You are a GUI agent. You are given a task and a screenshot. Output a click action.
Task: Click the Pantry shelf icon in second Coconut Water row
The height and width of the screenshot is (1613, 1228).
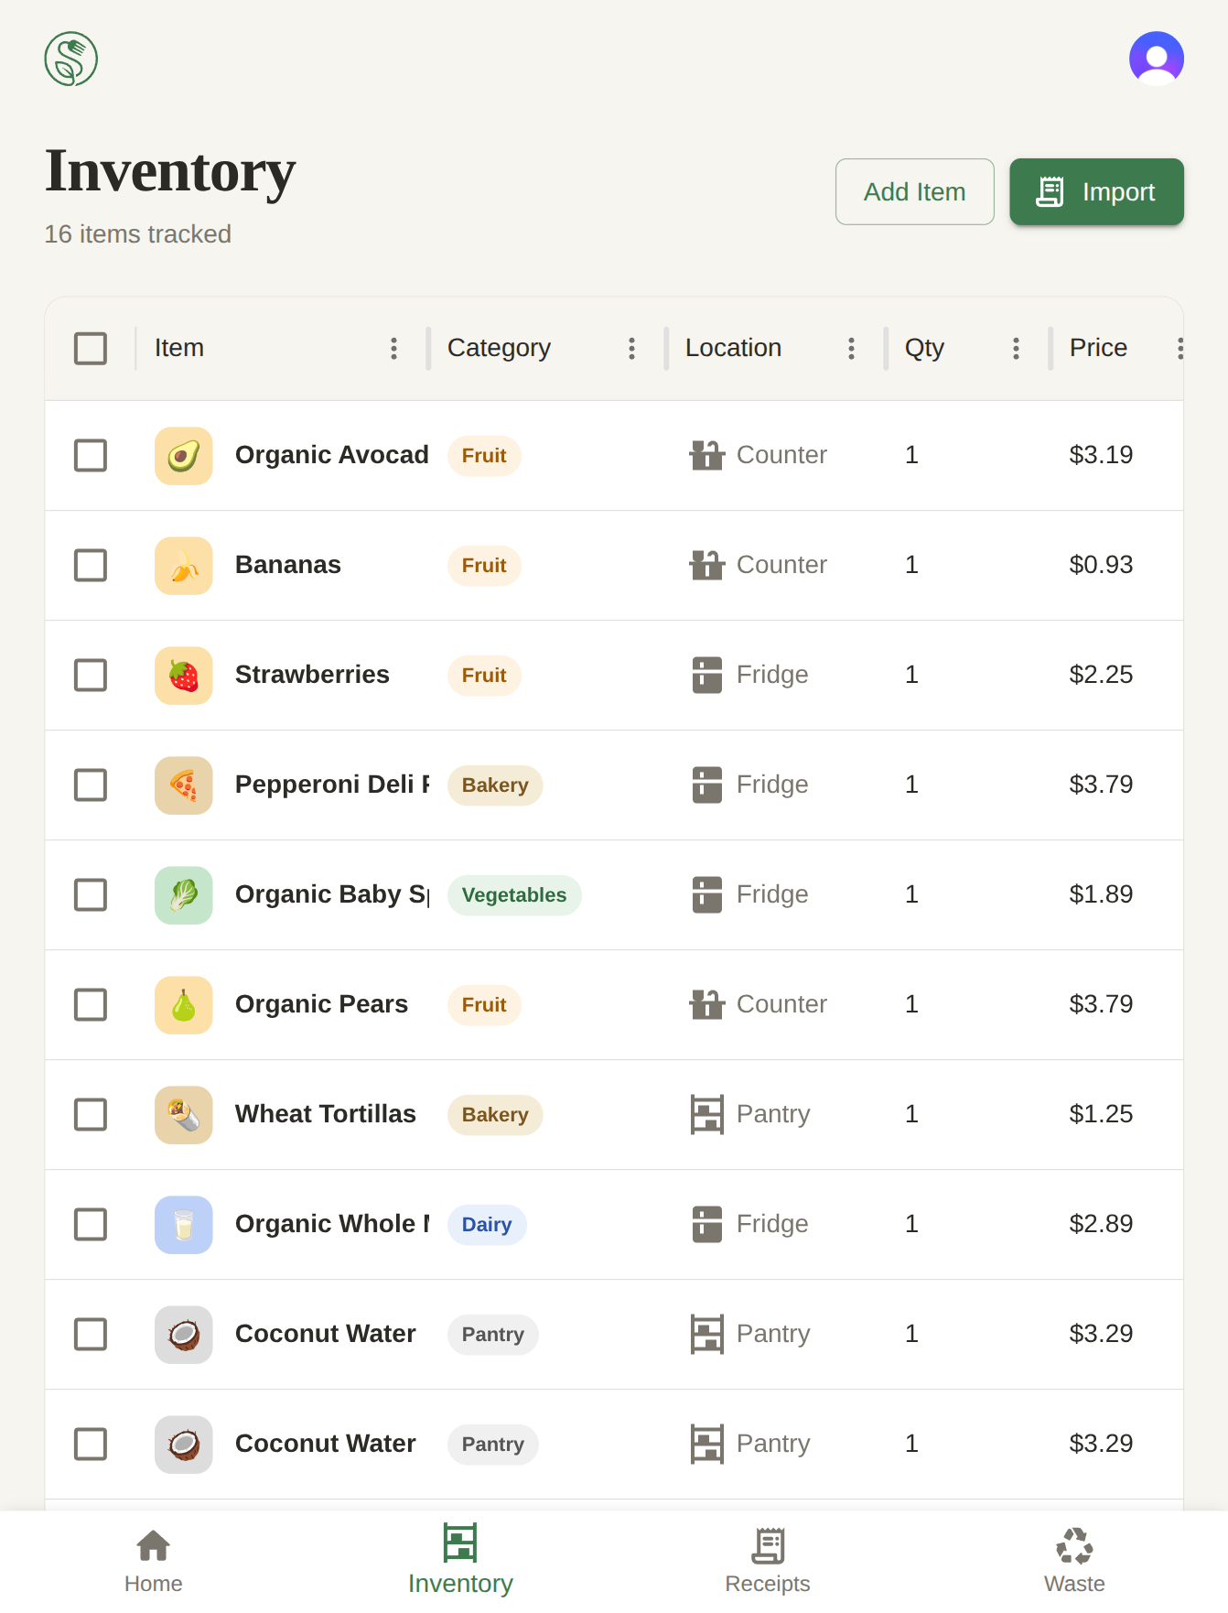[x=707, y=1444]
